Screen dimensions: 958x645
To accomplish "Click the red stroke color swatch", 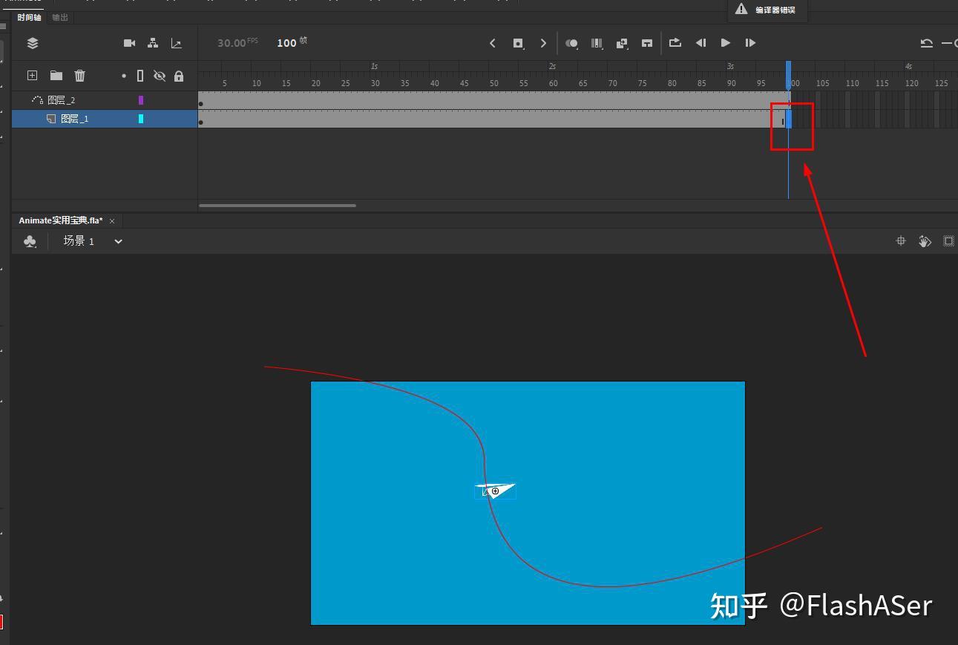I will tap(1, 622).
